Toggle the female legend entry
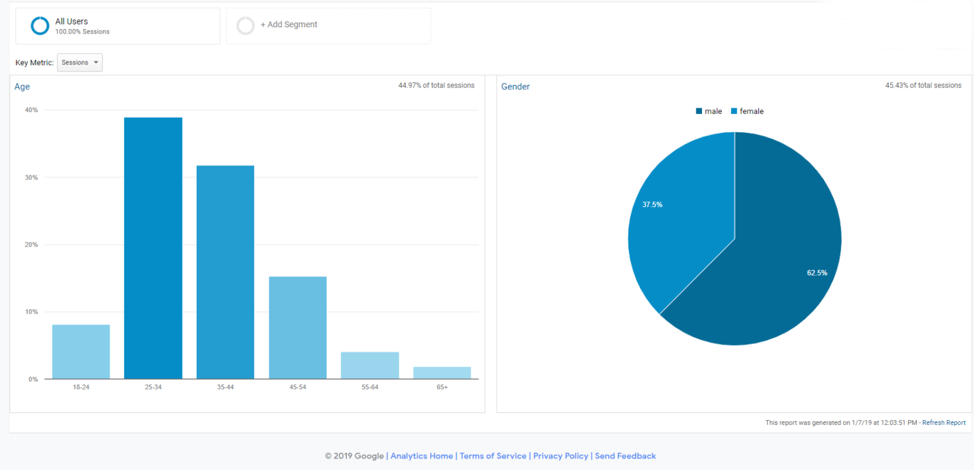 (751, 111)
